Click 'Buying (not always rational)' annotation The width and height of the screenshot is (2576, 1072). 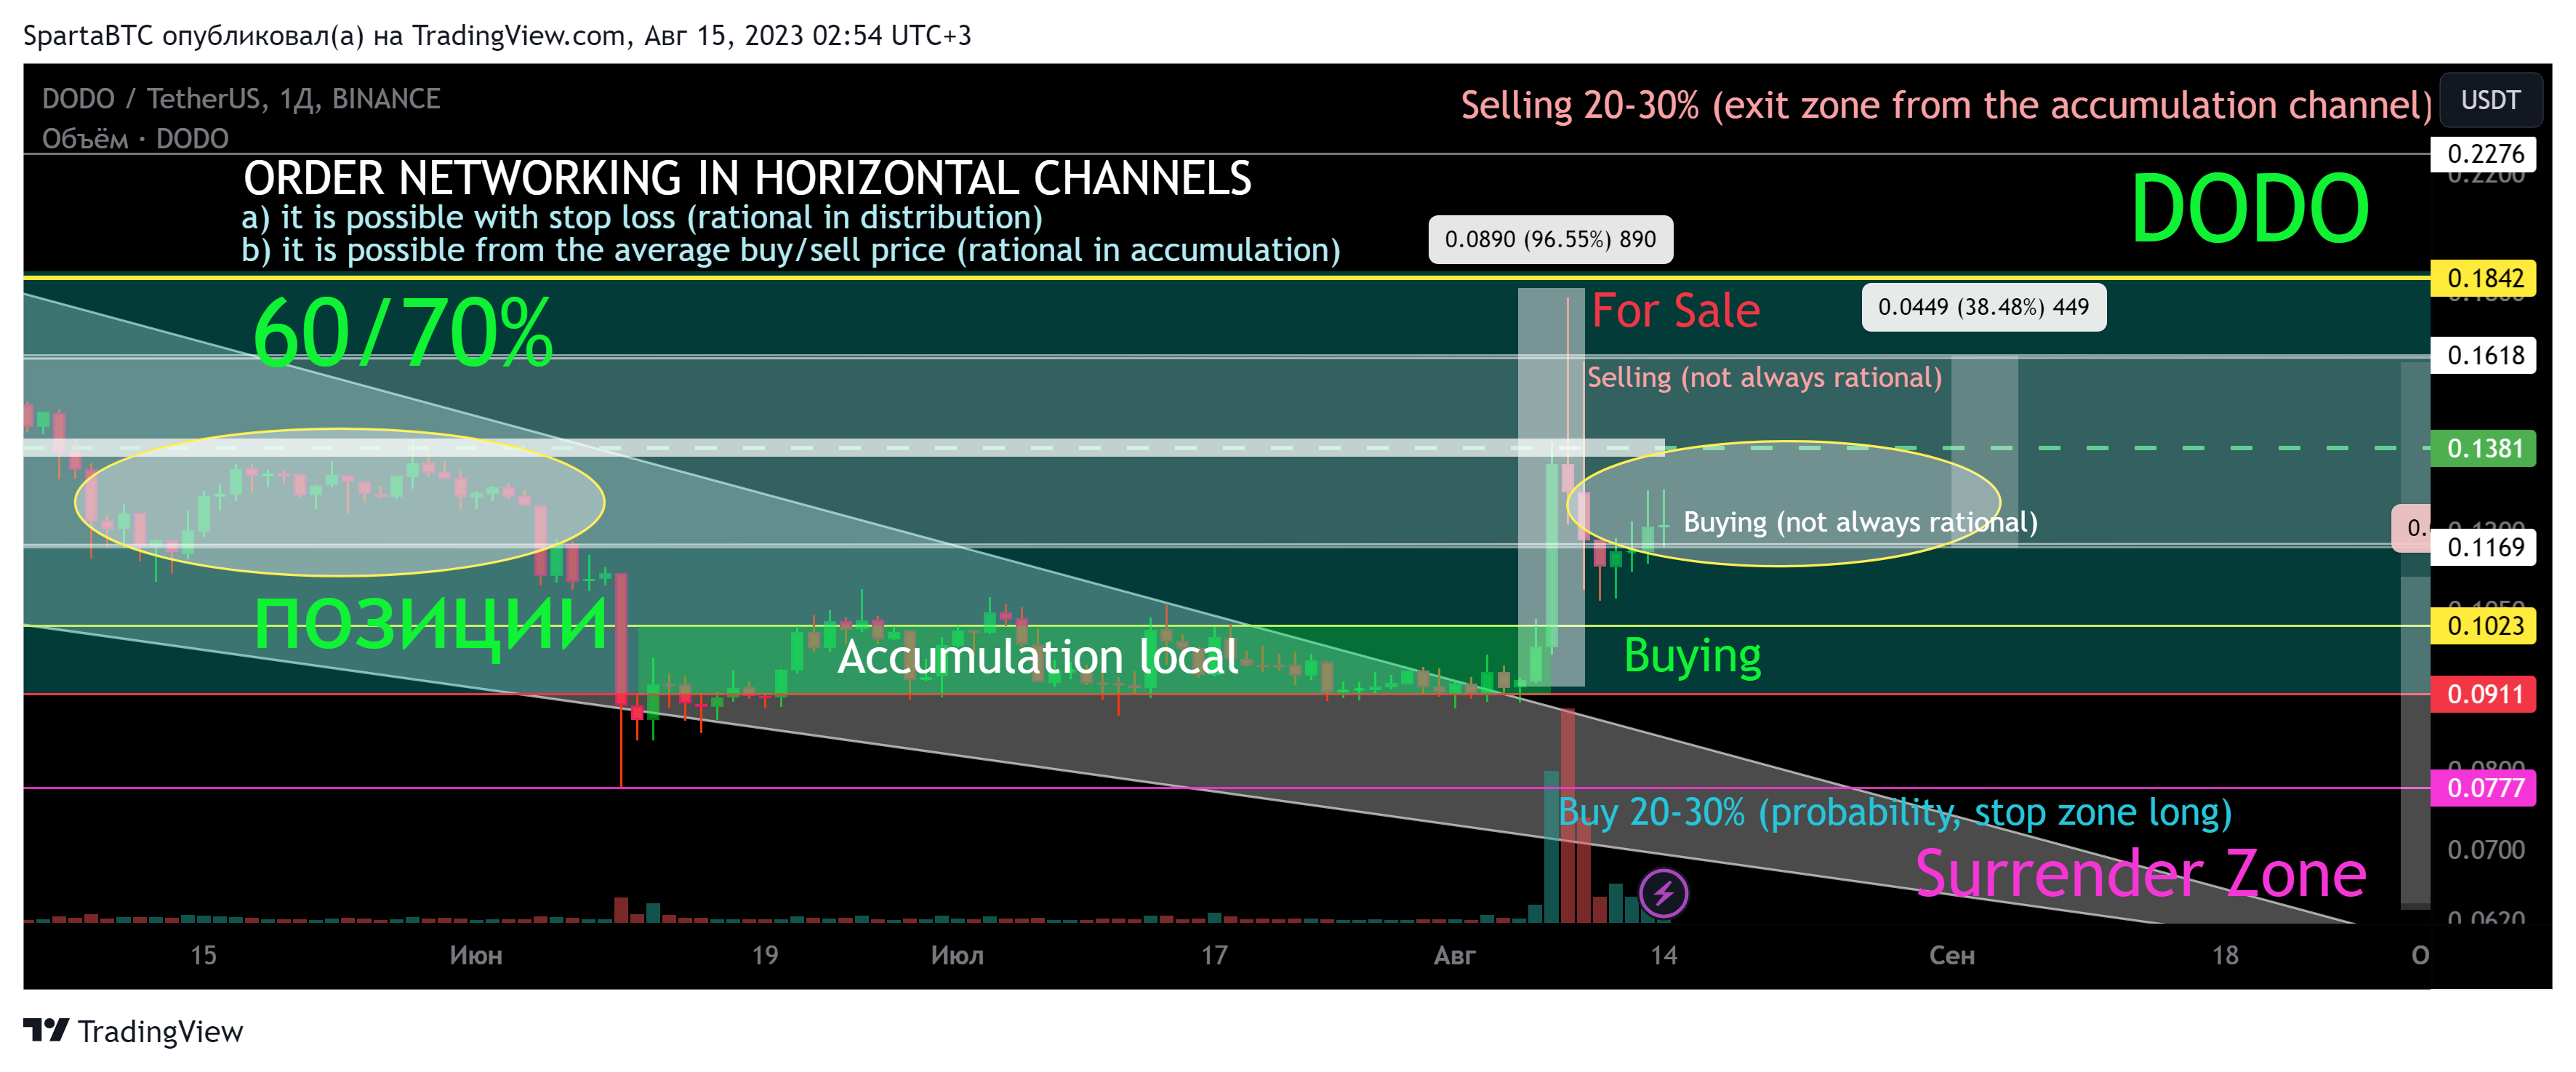[x=1860, y=522]
